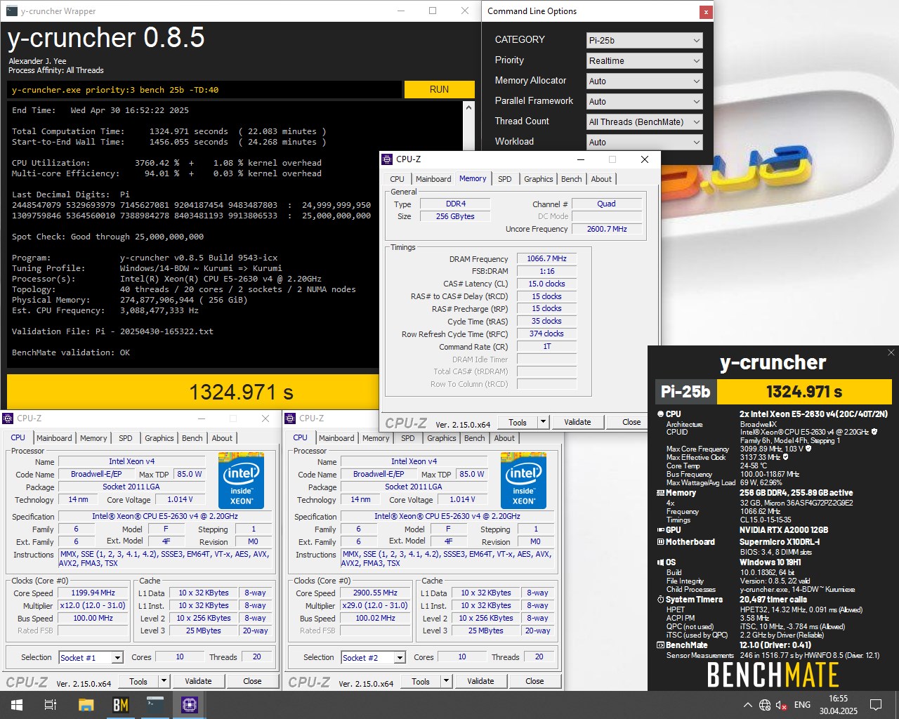Click Tools button in CPU-Z Memory window
Viewport: 899px width, 719px height.
pyautogui.click(x=518, y=422)
